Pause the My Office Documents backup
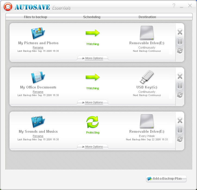Viewport: 197px width, 190px height. (x=180, y=86)
